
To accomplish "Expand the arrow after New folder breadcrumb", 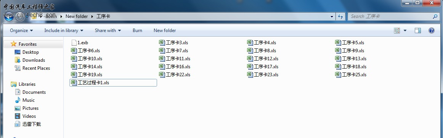I will [x=92, y=16].
